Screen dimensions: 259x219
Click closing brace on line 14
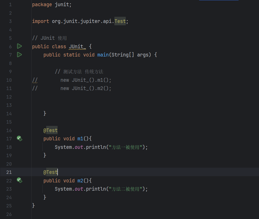click(45, 113)
